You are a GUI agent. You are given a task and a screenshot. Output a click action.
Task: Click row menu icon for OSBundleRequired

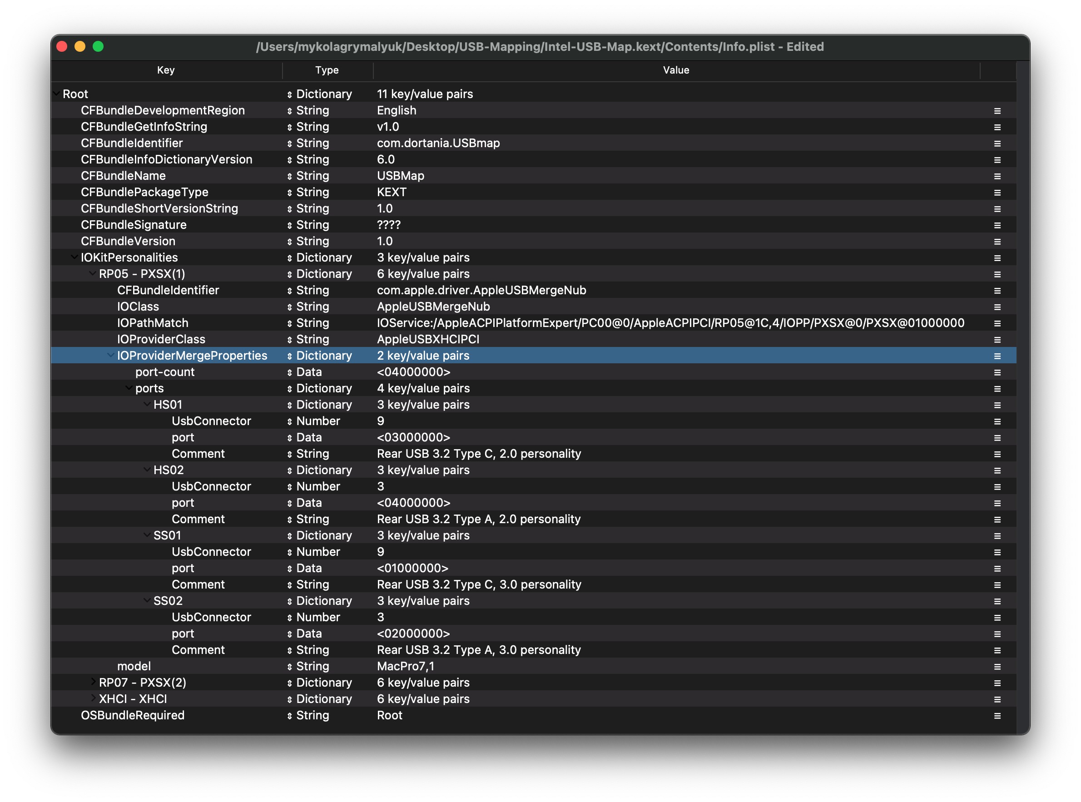pos(997,716)
